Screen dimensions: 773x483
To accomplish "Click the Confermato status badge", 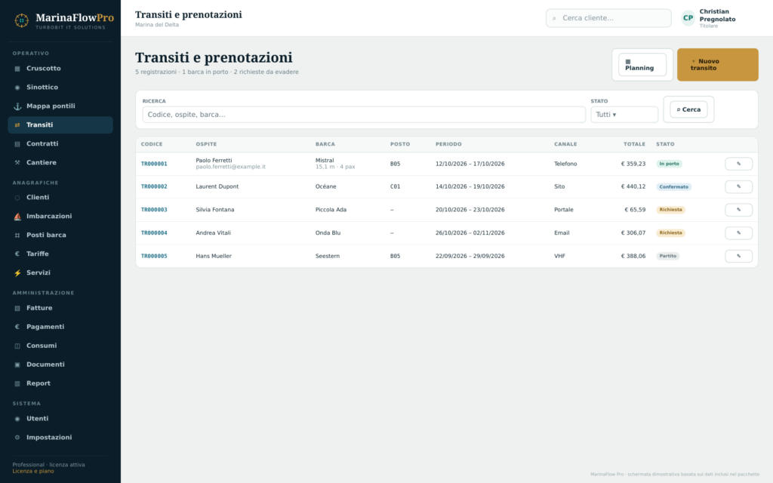I will tap(673, 187).
